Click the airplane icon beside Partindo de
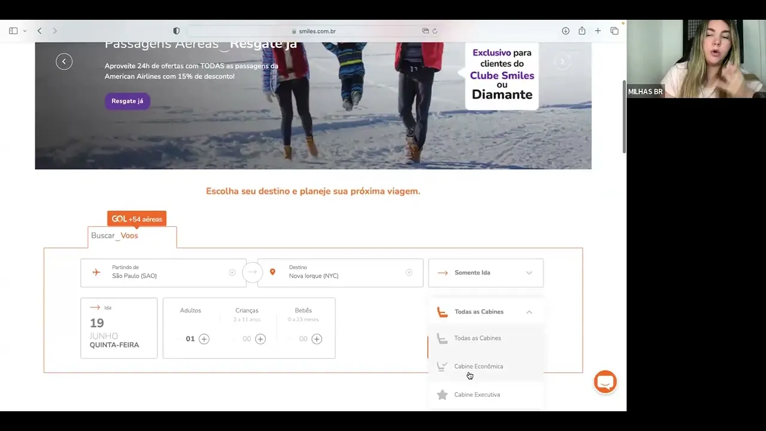This screenshot has height=431, width=766. pyautogui.click(x=96, y=272)
